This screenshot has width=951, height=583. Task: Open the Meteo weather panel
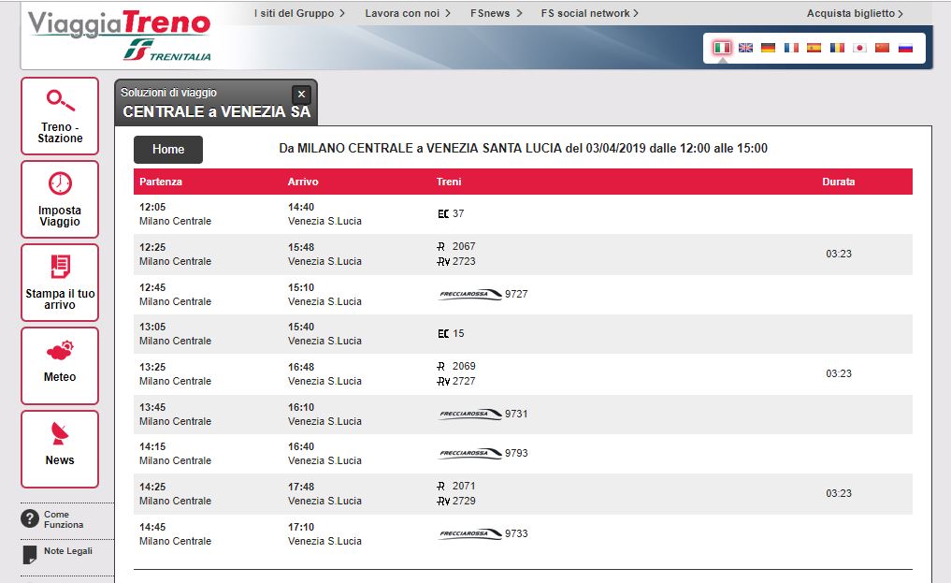[60, 366]
